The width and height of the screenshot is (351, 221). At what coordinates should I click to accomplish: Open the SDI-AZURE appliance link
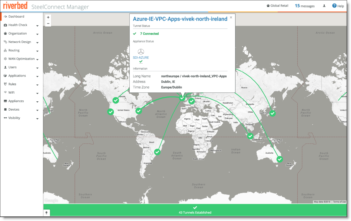tap(141, 58)
